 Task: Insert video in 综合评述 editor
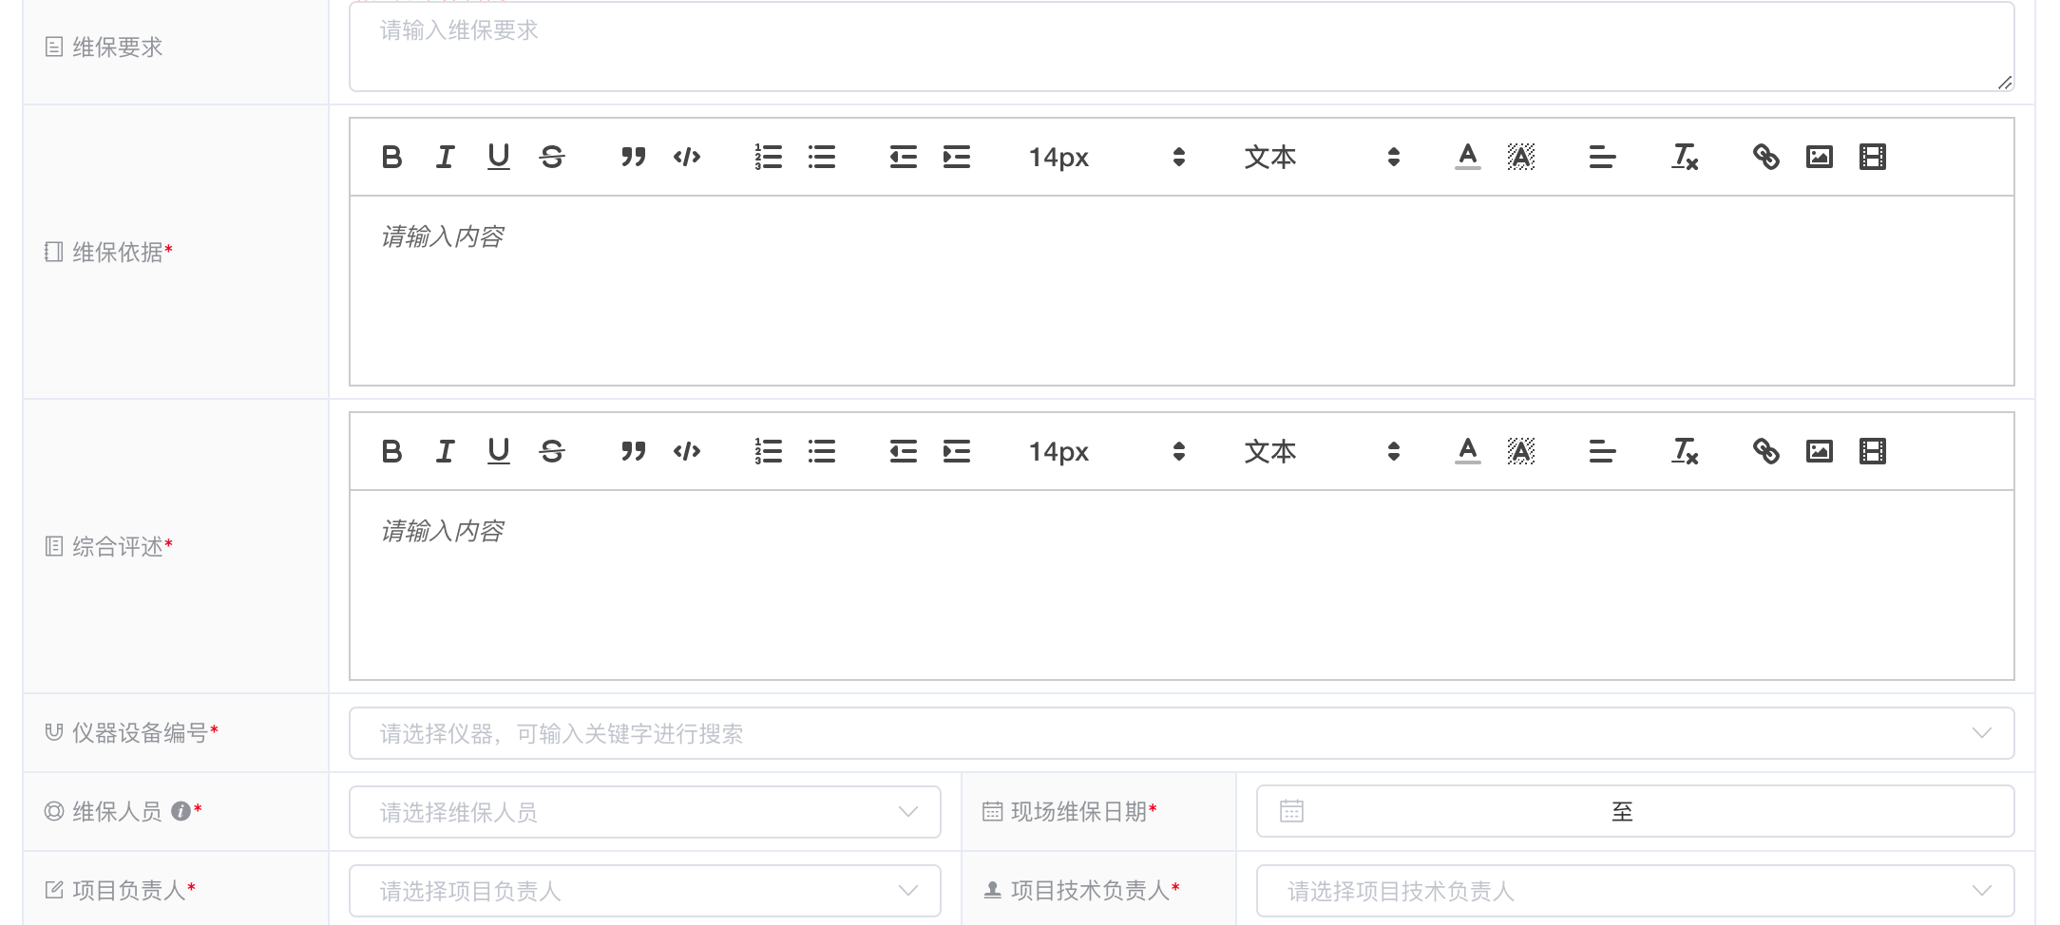coord(1872,451)
